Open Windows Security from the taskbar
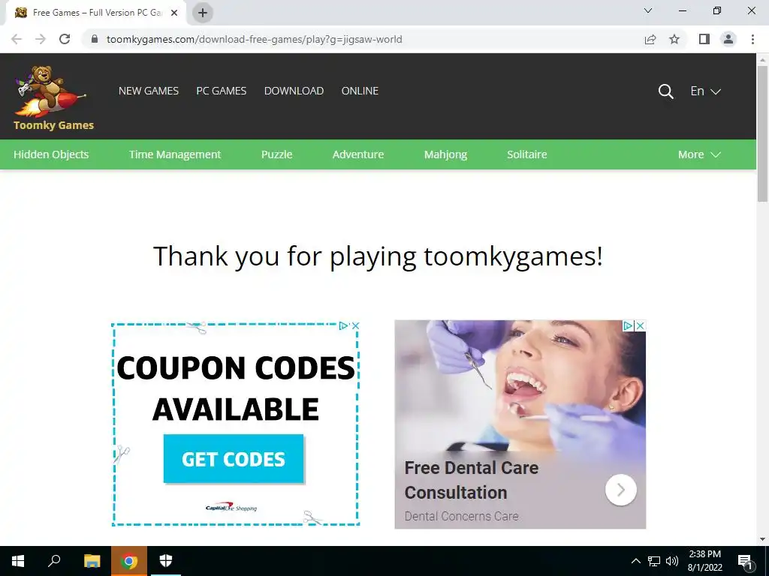769x576 pixels. (166, 561)
